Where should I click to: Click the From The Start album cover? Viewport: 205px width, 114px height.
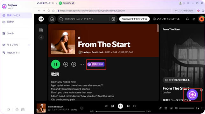point(63,42)
